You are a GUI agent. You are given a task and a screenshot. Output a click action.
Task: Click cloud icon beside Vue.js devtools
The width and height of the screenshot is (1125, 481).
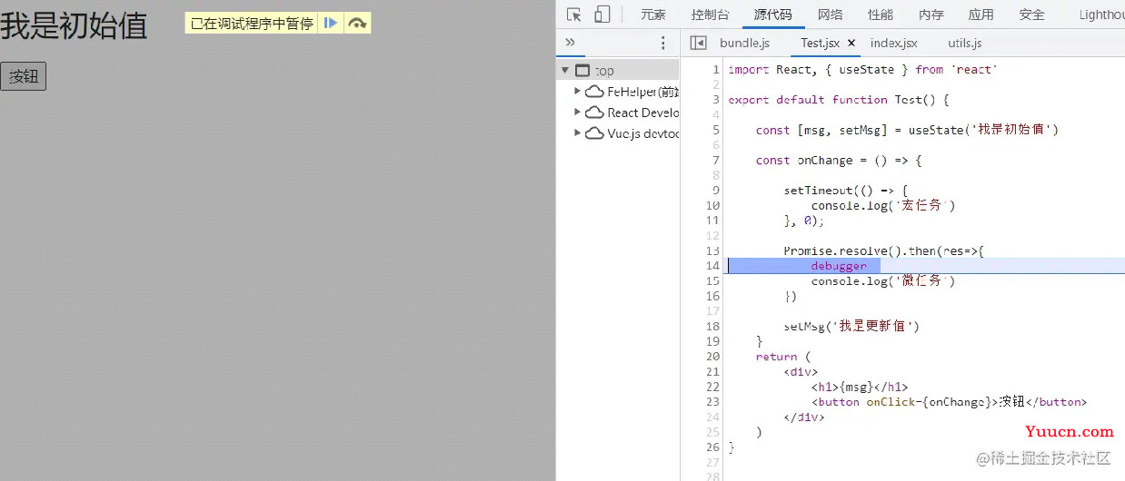pos(594,133)
